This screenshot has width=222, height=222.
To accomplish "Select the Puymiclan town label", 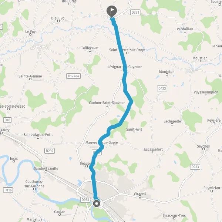I will pos(212,188).
